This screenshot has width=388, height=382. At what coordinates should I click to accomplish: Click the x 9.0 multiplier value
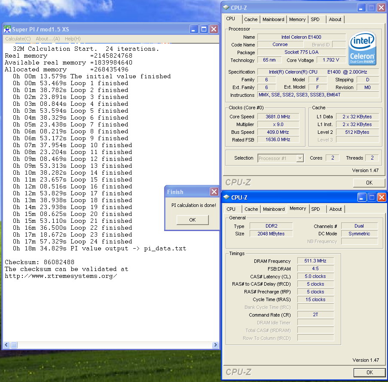pyautogui.click(x=278, y=124)
